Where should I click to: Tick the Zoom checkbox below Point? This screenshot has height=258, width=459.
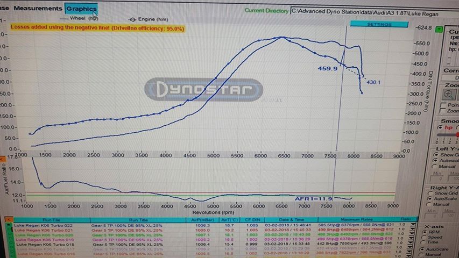(443, 111)
